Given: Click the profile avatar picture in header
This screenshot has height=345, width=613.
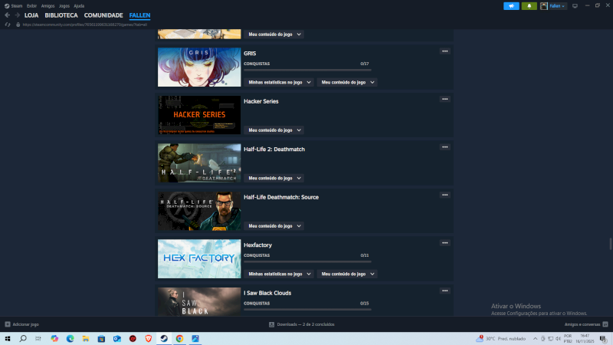Looking at the screenshot, I should (544, 6).
